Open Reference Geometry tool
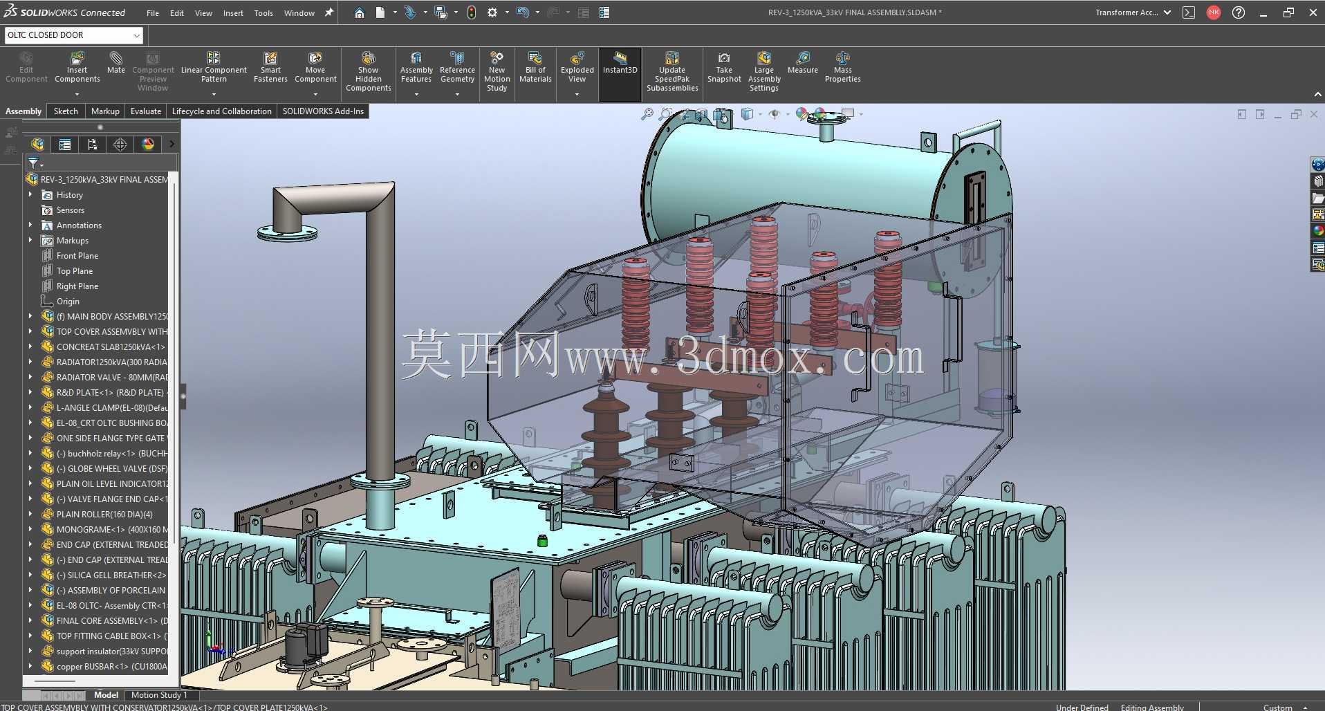Screen dimensions: 1325x711 pos(457,68)
